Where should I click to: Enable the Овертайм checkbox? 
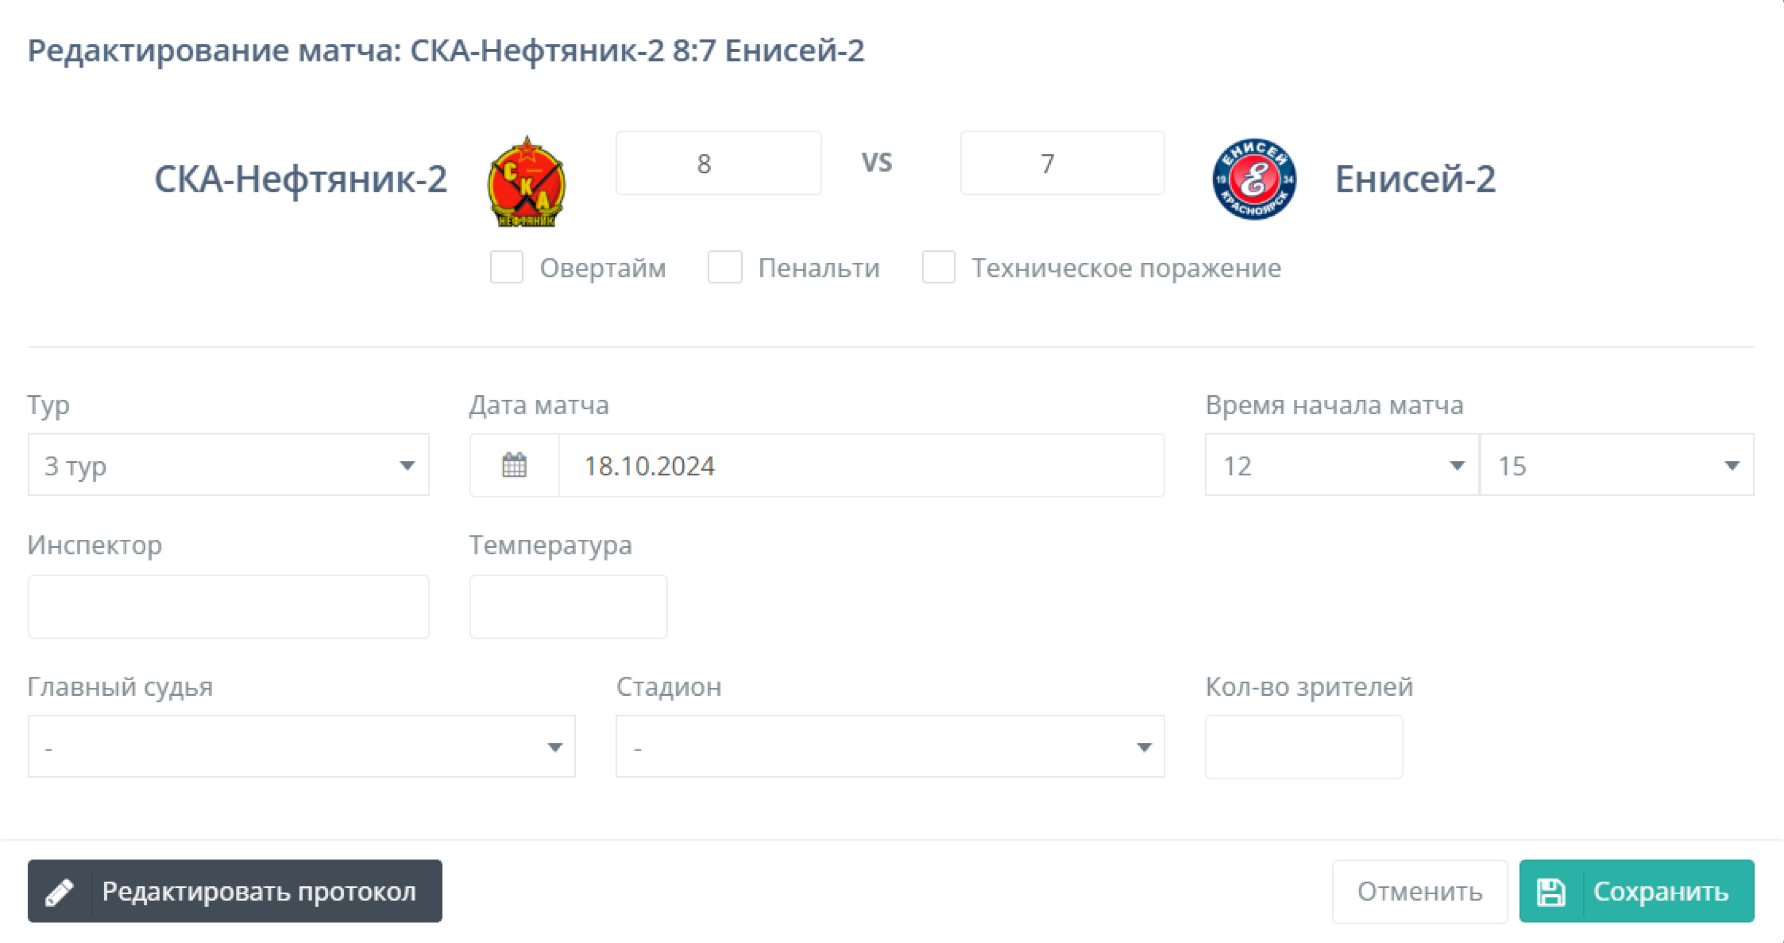pos(506,268)
